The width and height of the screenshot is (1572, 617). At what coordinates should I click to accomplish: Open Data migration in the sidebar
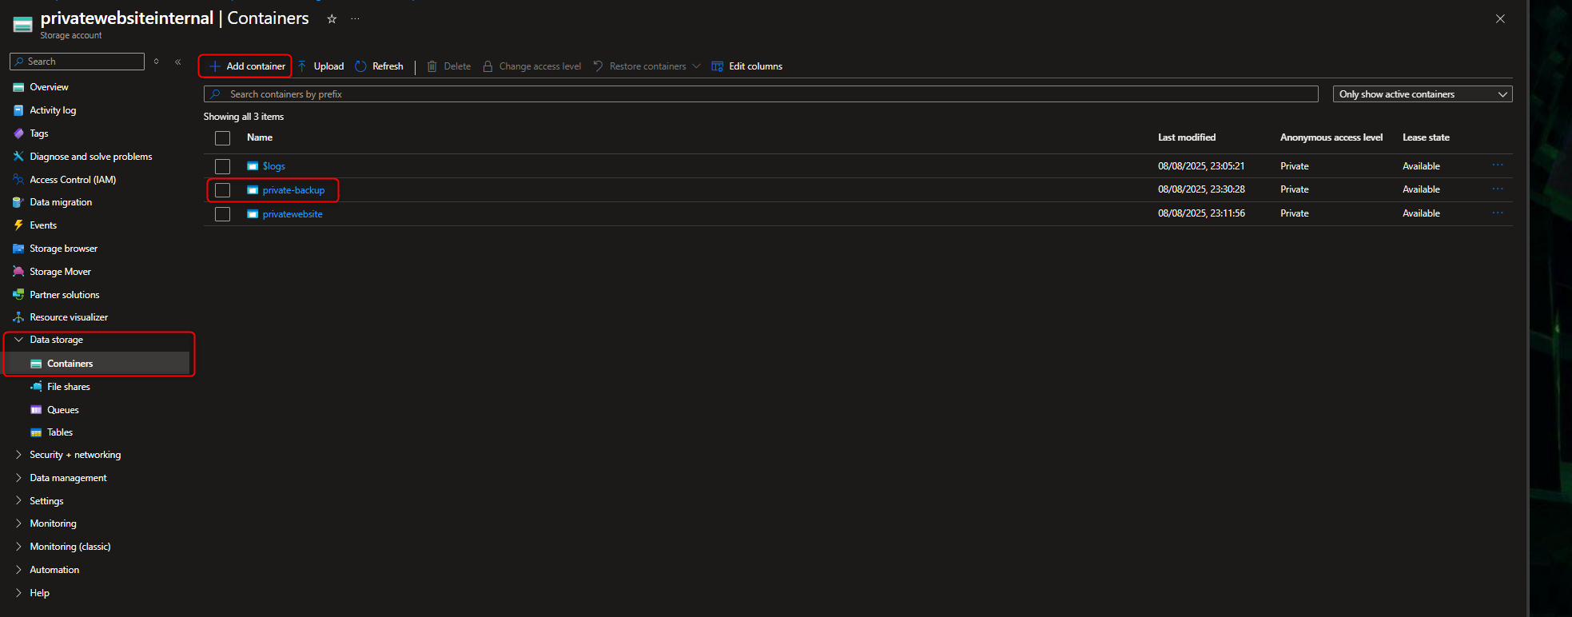(x=61, y=202)
